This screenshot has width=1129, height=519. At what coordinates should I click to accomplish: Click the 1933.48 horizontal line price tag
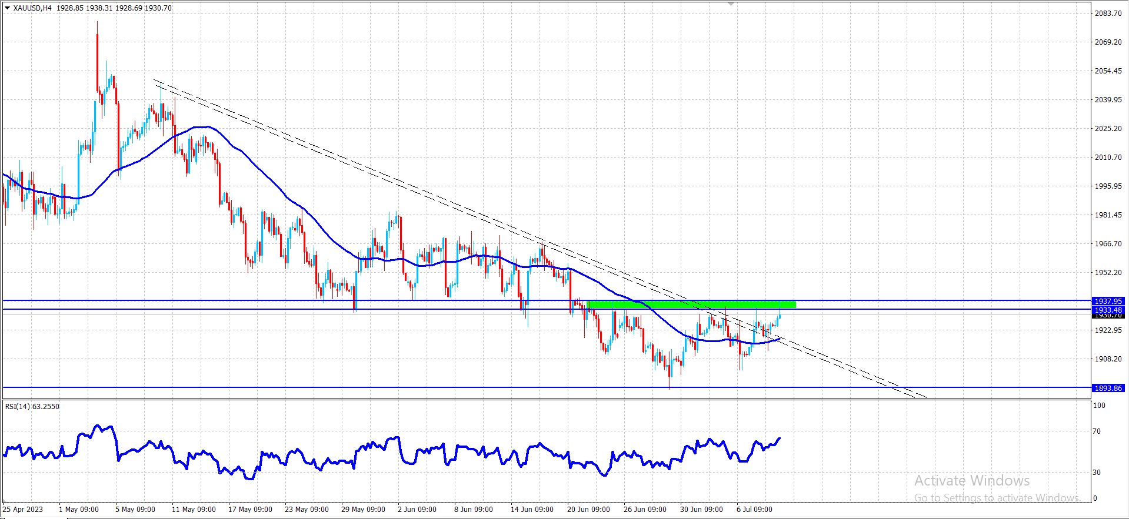pos(1108,310)
